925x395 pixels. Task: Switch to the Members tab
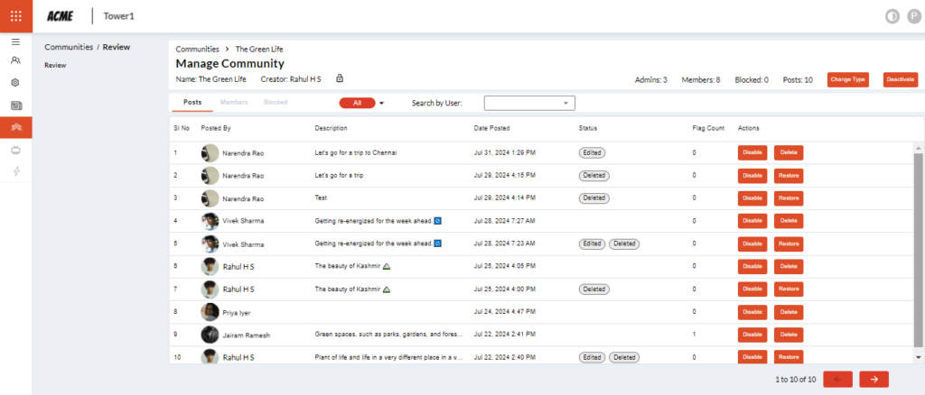[234, 103]
